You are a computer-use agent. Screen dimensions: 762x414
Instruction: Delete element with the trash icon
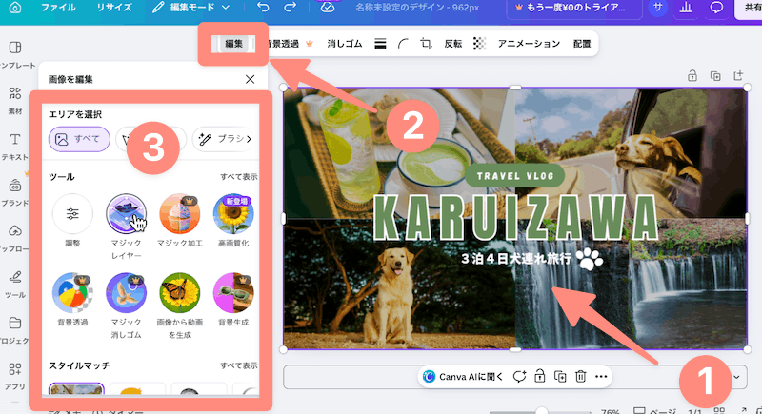[x=580, y=377]
